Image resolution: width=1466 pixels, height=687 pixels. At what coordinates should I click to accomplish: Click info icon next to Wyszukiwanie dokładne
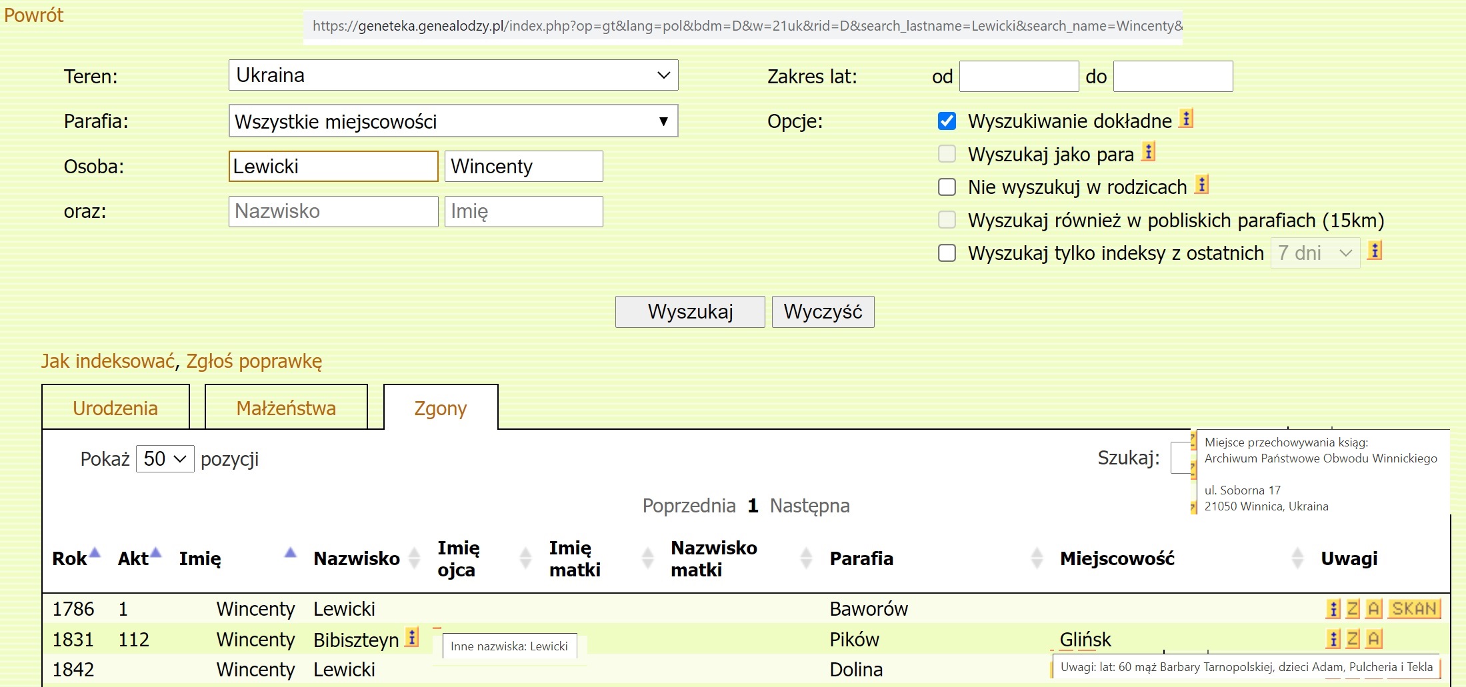point(1185,119)
